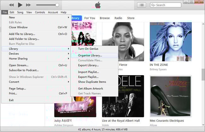205x132 pixels.
Task: Click the fast forward next track button
Action: tap(28, 5)
